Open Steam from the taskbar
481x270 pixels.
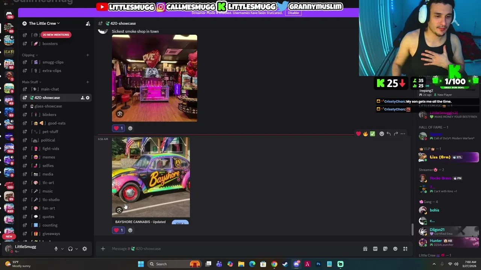coord(285,264)
